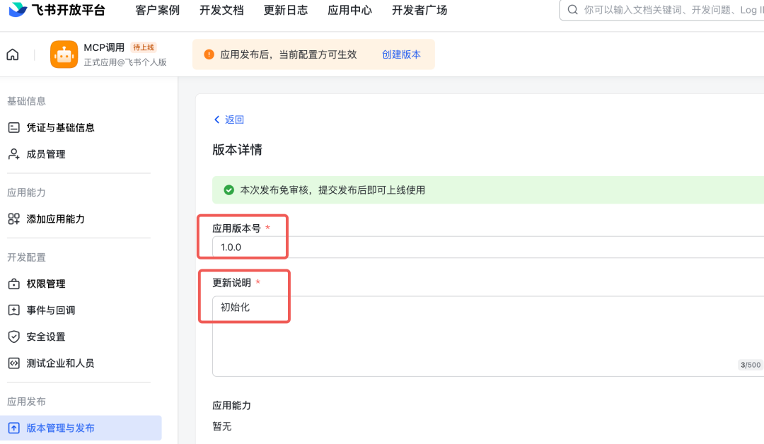Click the 权限管理 lock icon
The height and width of the screenshot is (444, 764).
(13, 284)
